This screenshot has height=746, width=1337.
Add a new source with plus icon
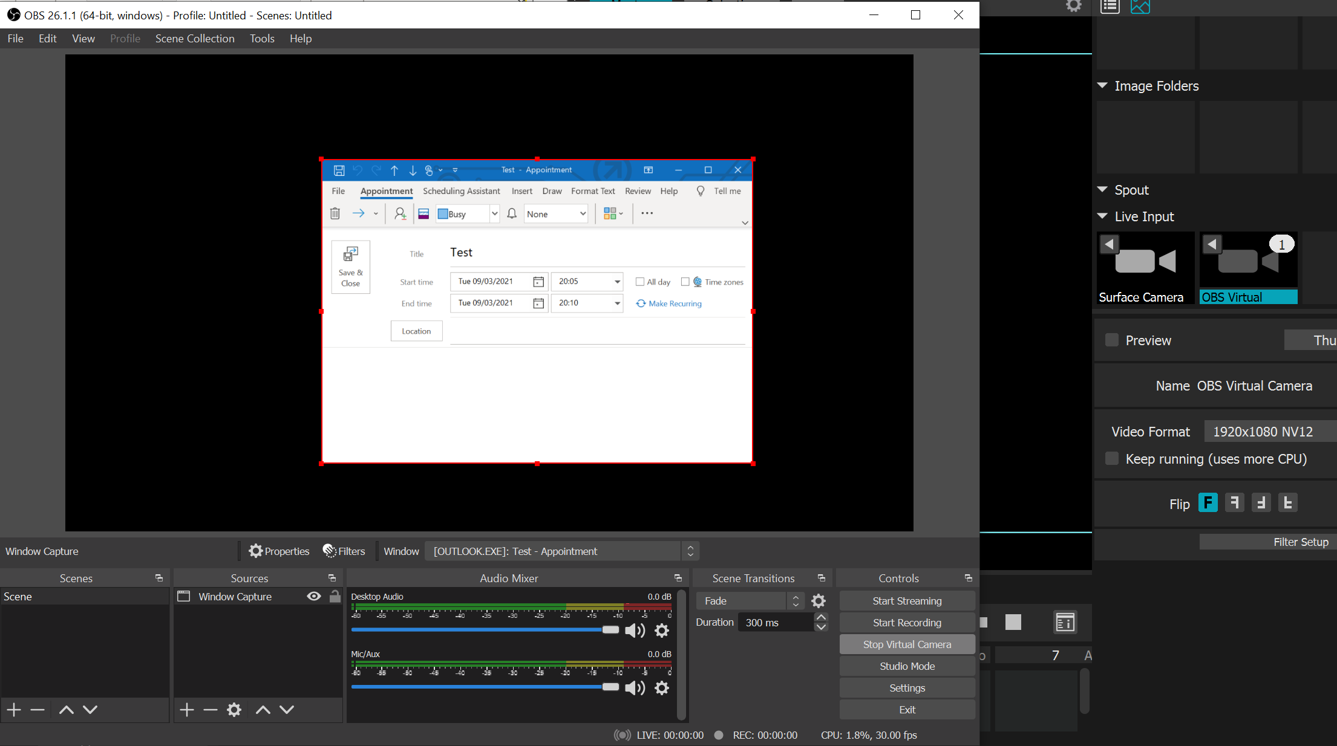point(187,710)
